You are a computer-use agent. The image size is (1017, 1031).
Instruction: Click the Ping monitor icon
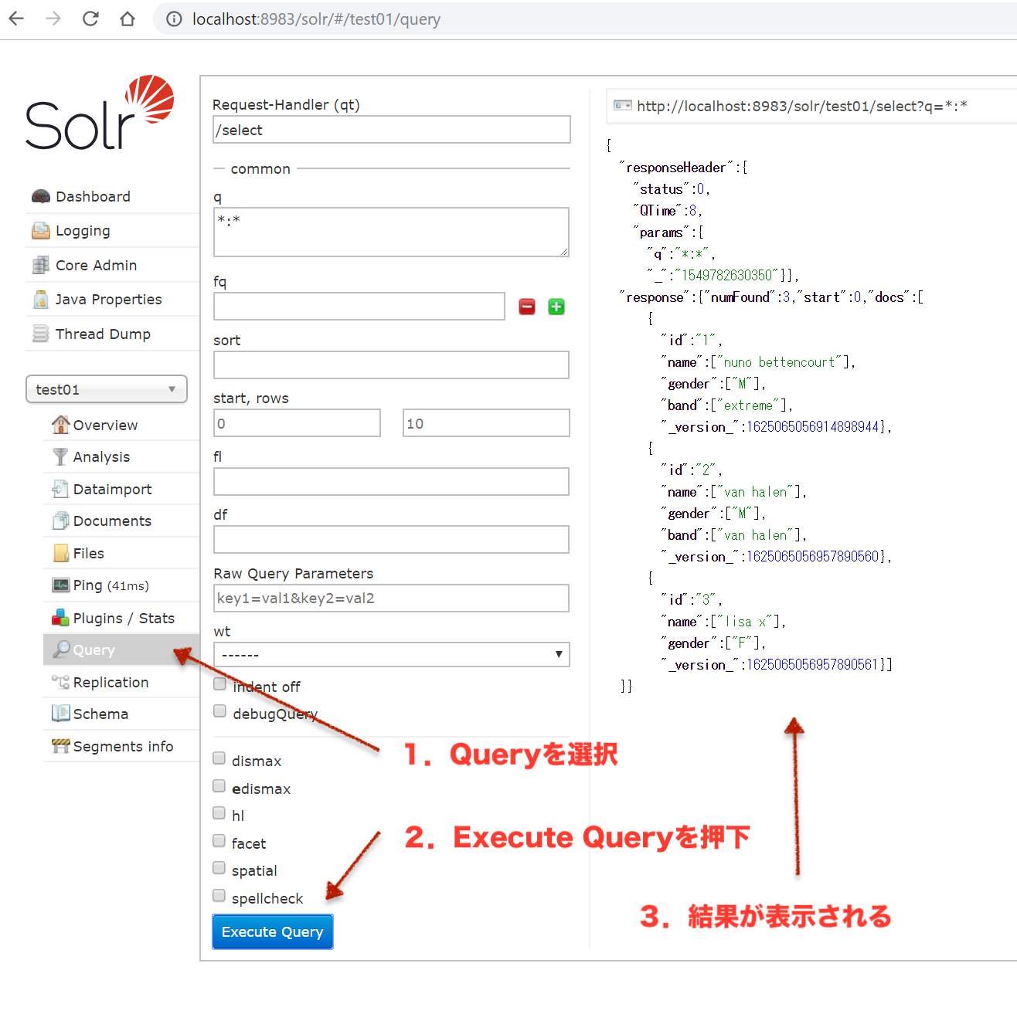point(60,585)
